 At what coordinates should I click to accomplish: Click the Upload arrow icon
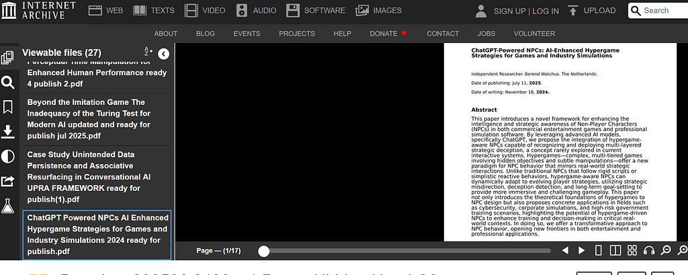tap(572, 11)
